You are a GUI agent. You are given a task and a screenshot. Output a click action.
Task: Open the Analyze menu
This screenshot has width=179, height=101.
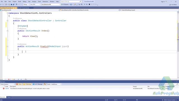point(34,2)
